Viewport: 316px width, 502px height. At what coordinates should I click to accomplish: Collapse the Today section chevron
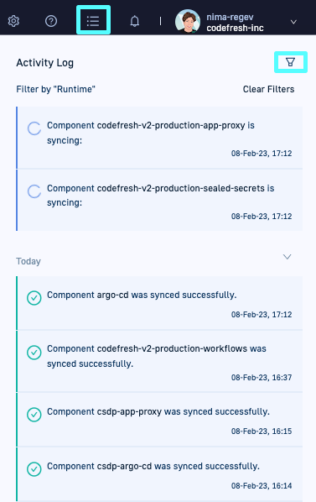coord(288,257)
